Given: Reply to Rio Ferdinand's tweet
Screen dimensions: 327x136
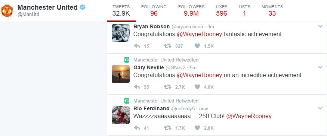Looking at the screenshot, I should (x=137, y=128).
